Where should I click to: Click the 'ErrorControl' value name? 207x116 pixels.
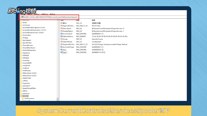click(67, 34)
